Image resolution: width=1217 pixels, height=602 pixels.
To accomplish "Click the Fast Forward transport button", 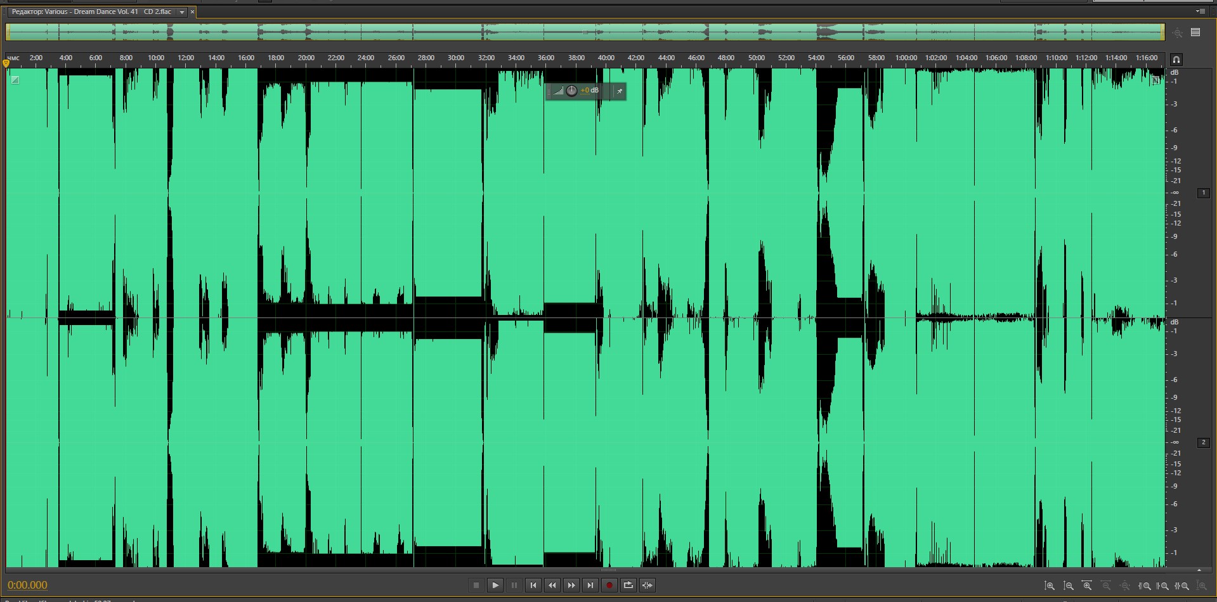I will [571, 586].
